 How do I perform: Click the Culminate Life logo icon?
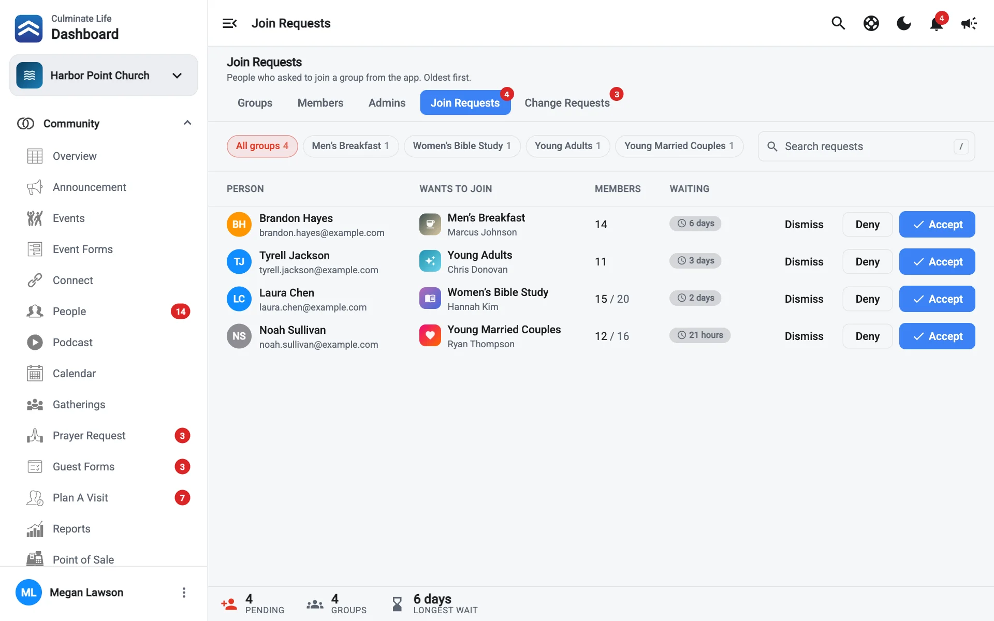[x=28, y=28]
